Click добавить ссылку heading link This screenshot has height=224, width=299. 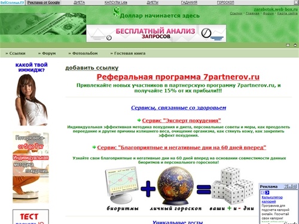[x=92, y=68]
